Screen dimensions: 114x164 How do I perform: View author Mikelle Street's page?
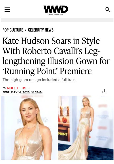pyautogui.click(x=18, y=88)
